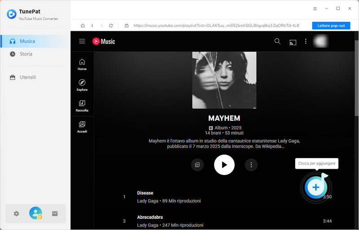Open settings gear at sidebar bottom
This screenshot has width=359, height=230.
pyautogui.click(x=16, y=214)
